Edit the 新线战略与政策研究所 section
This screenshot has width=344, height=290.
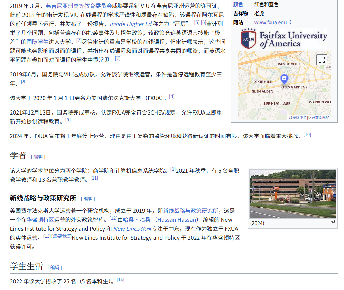[88, 199]
